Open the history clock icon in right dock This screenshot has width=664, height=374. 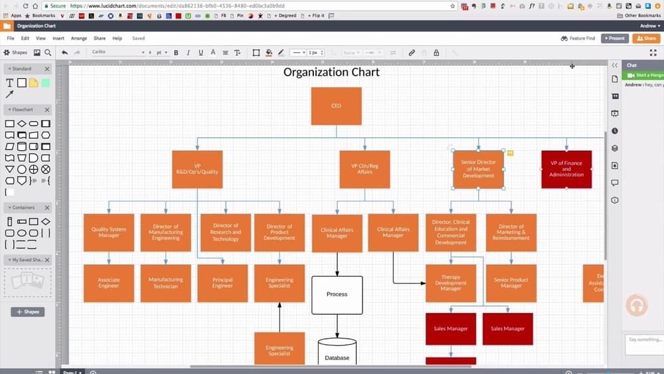tap(615, 131)
